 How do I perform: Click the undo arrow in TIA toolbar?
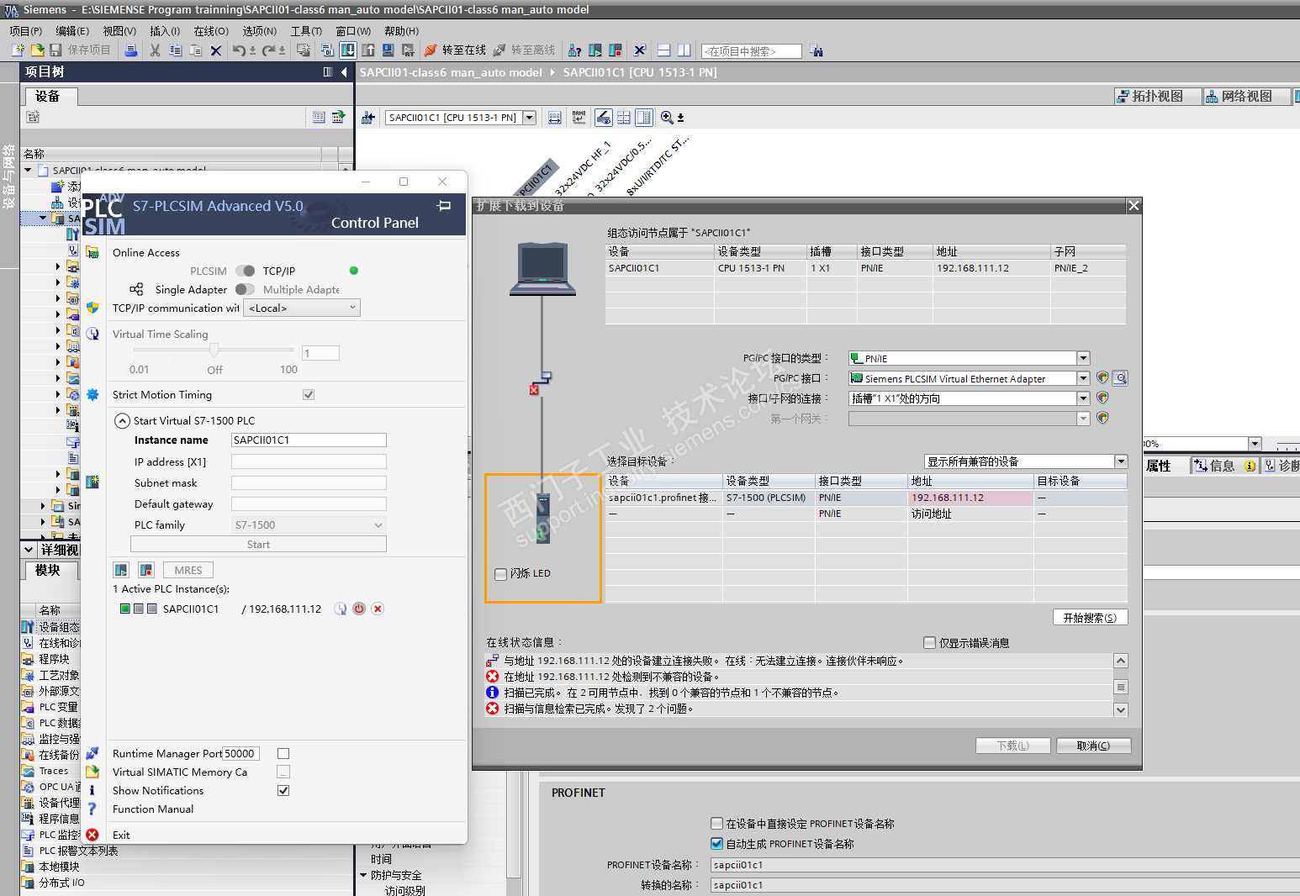[240, 50]
